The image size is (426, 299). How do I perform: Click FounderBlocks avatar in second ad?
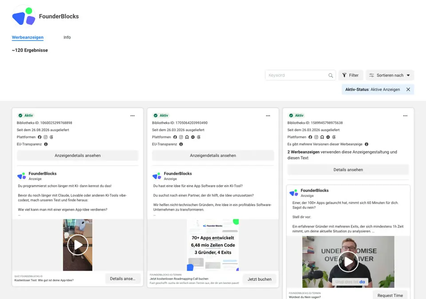(157, 176)
